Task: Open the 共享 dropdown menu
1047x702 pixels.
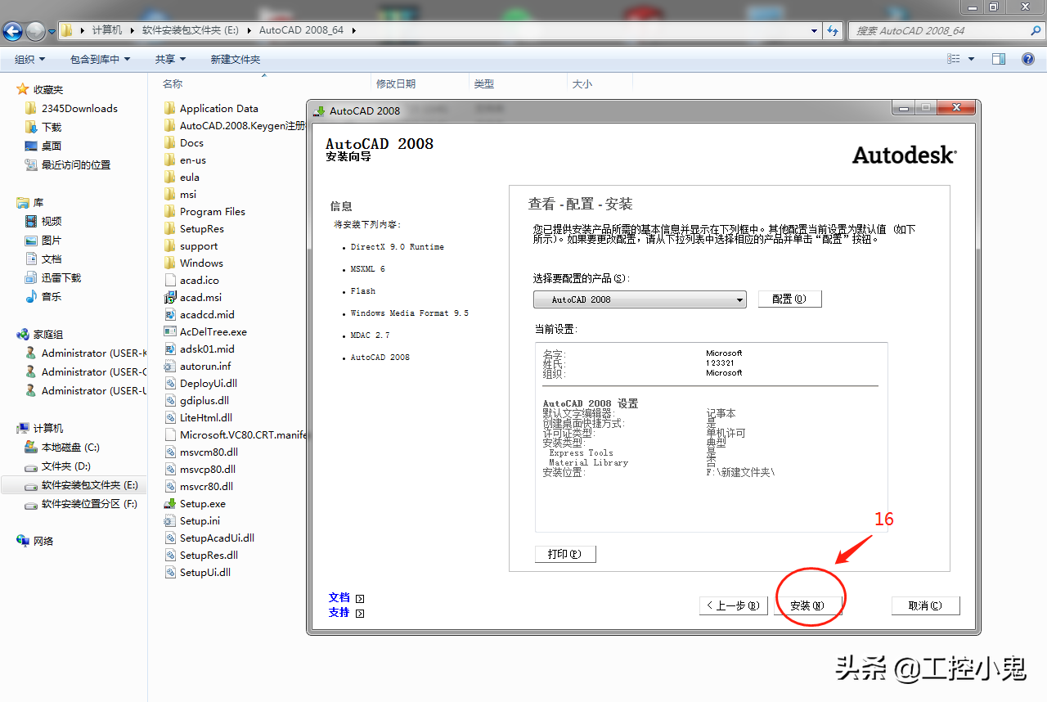Action: click(170, 59)
